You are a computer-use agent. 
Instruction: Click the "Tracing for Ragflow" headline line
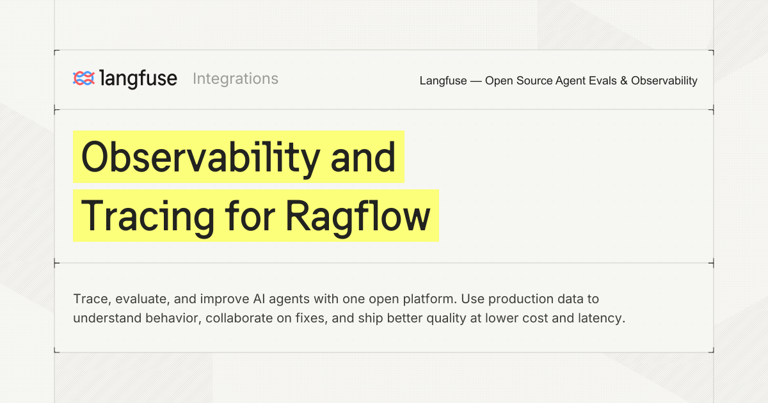click(256, 215)
